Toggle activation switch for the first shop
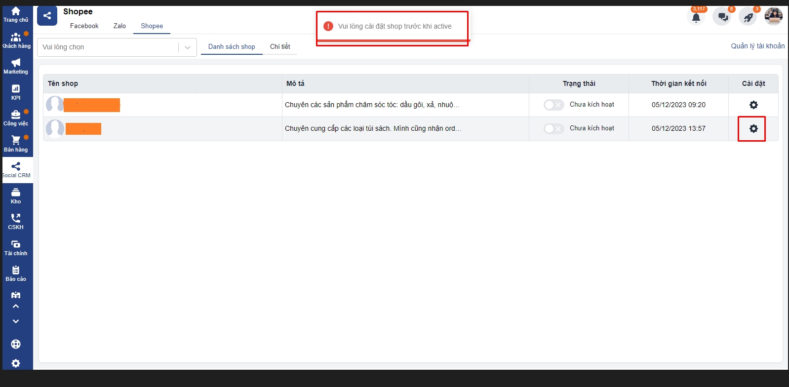The image size is (789, 387). tap(553, 105)
